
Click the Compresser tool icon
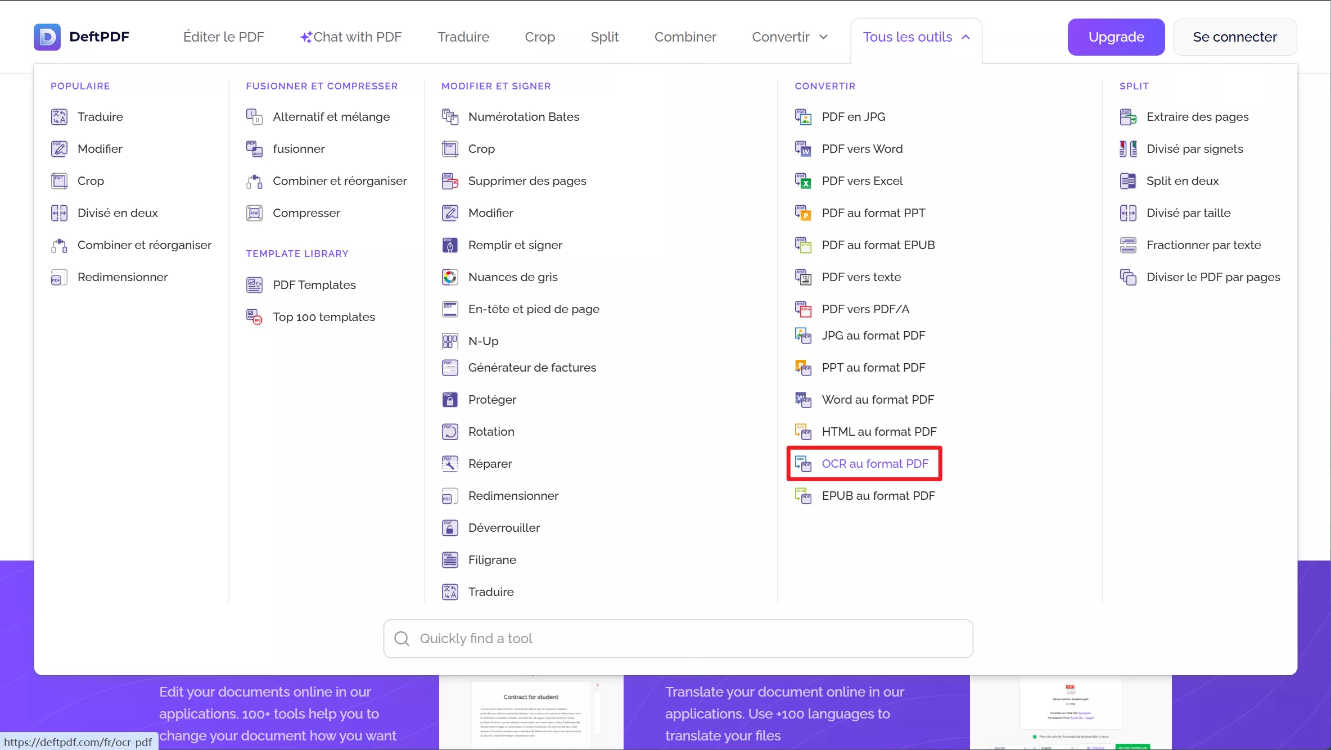(254, 213)
